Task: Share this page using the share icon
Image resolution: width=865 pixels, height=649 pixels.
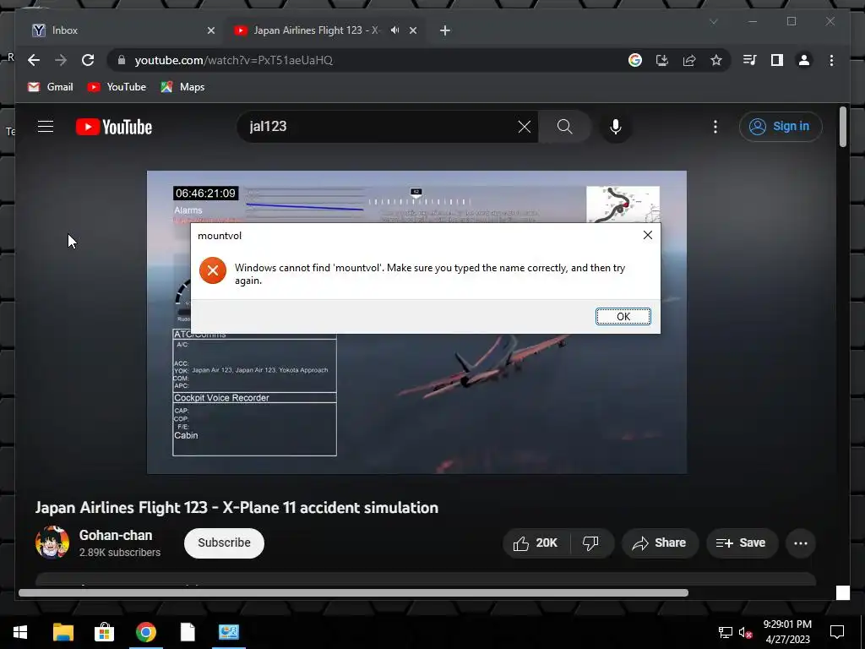Action: coord(689,60)
